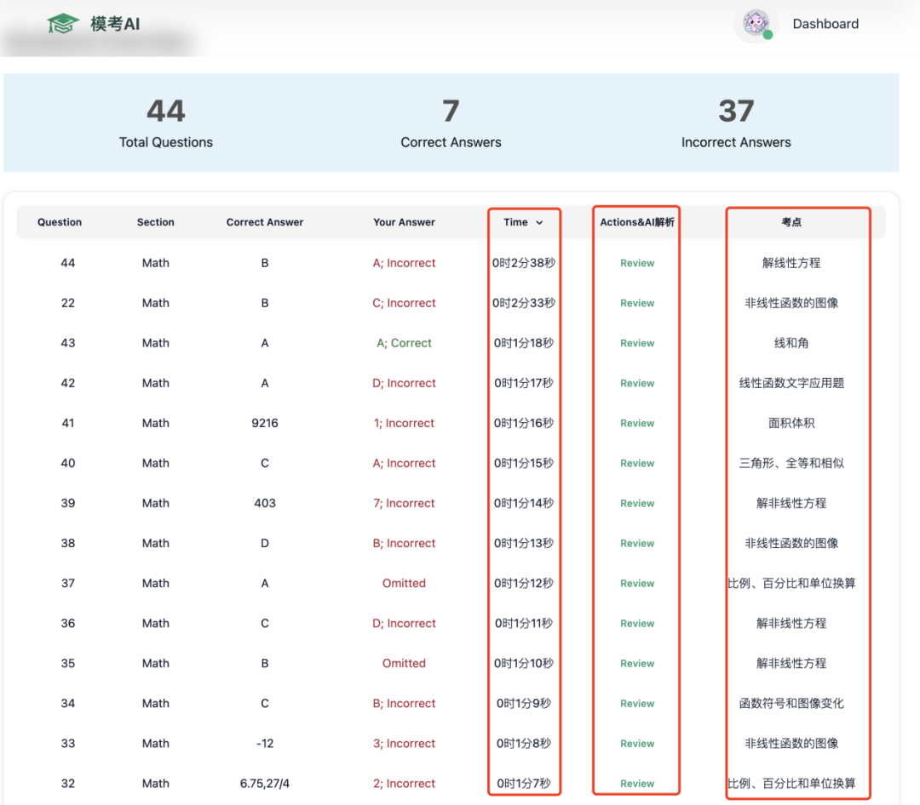Click the Correct Answer column header
The image size is (920, 805).
point(265,222)
